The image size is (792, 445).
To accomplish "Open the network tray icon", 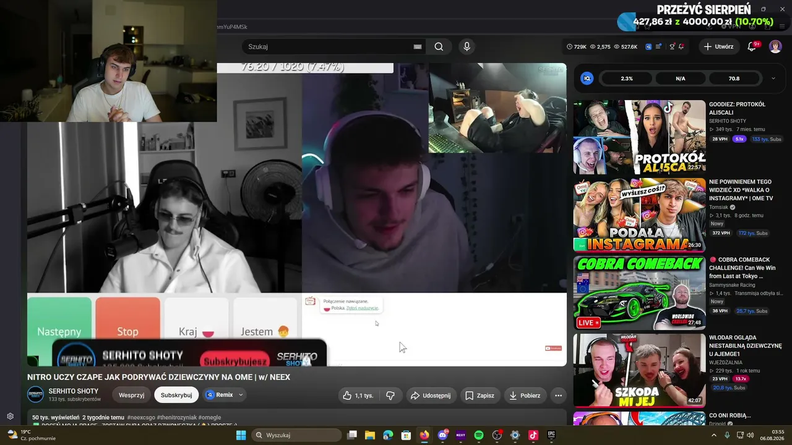I will pos(739,435).
